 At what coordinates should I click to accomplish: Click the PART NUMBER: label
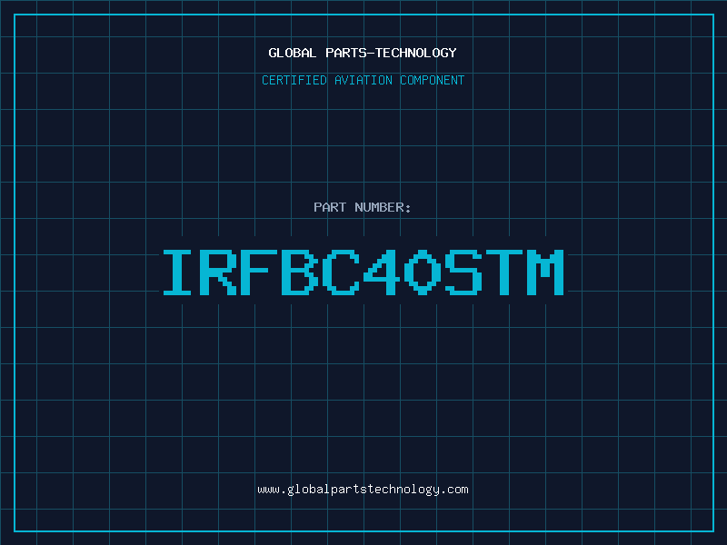pyautogui.click(x=363, y=207)
